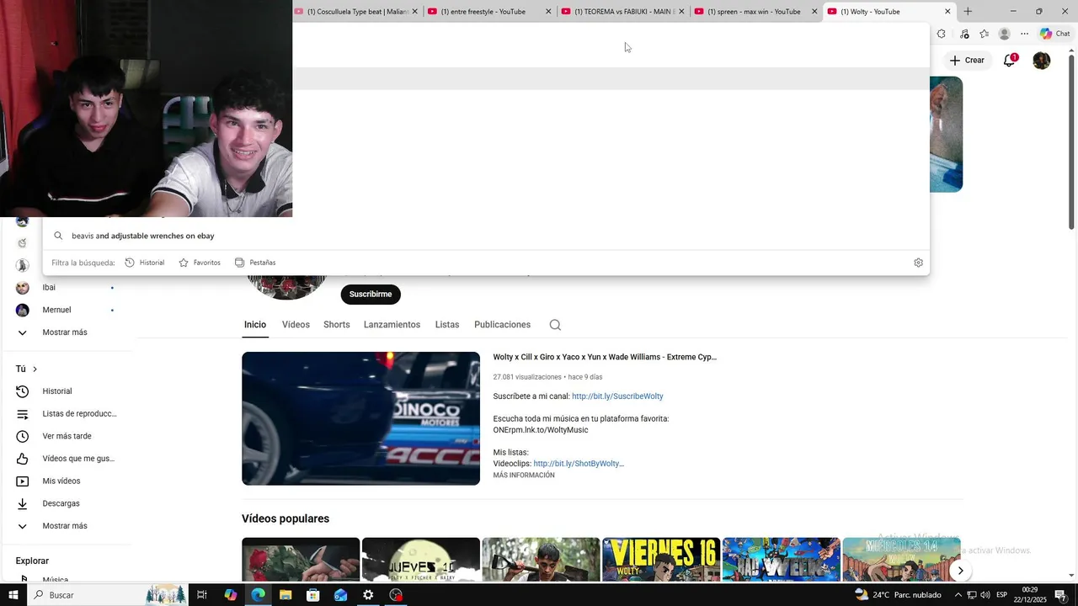The image size is (1078, 606).
Task: Switch to the Lanzamientos channel tab
Action: coord(392,325)
